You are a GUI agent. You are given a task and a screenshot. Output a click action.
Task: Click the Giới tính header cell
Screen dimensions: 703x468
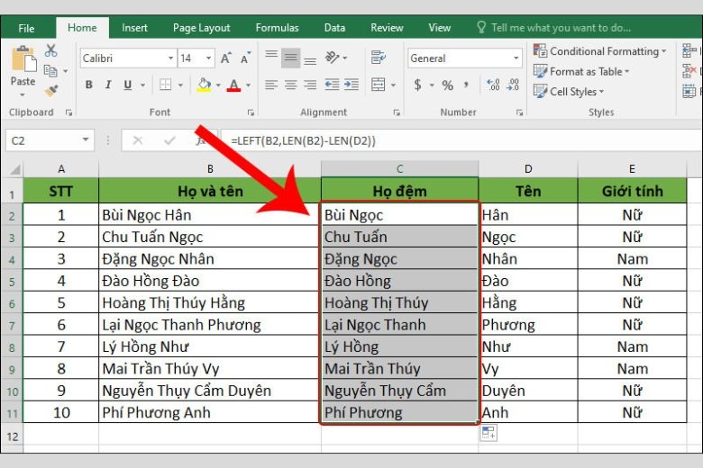[632, 191]
